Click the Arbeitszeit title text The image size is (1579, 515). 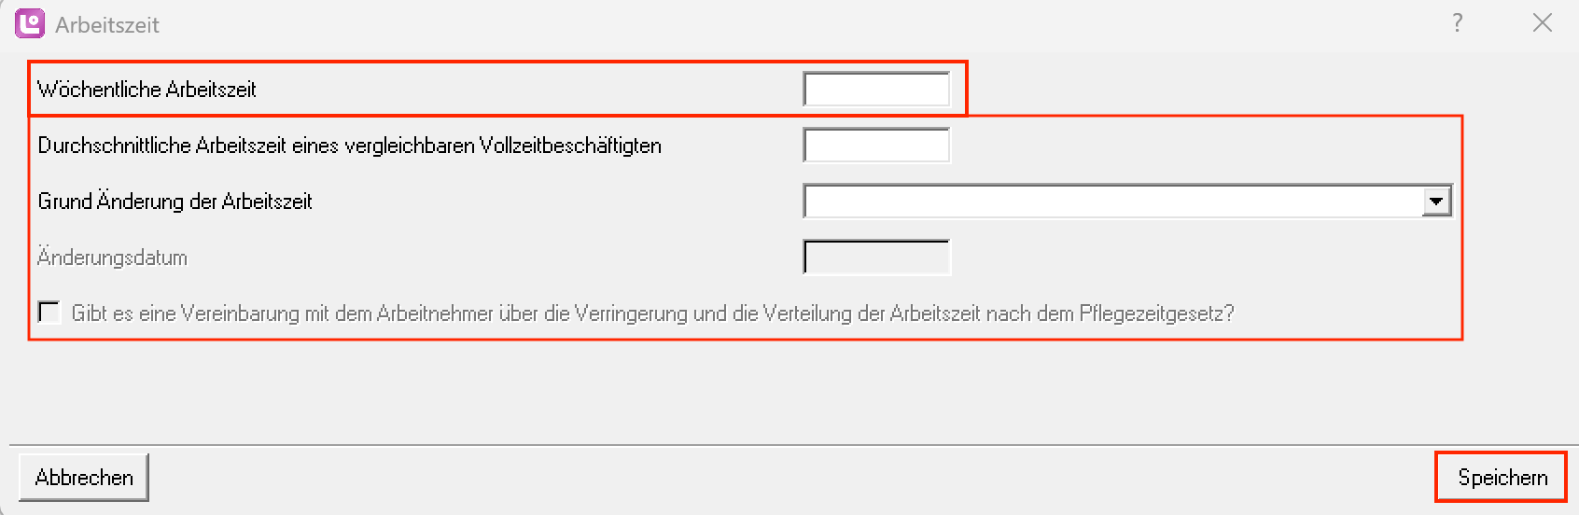[x=107, y=25]
